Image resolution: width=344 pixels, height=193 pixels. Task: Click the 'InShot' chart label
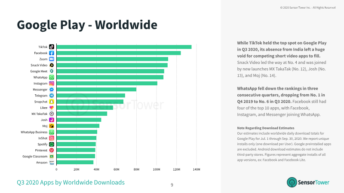click(43, 138)
